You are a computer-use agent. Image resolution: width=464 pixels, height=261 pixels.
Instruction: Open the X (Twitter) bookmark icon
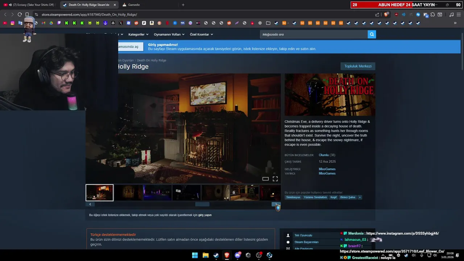click(x=121, y=23)
